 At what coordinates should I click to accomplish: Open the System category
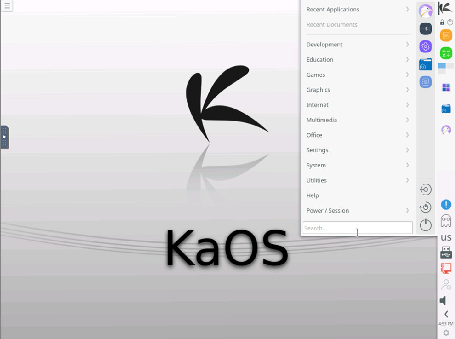[x=358, y=165]
